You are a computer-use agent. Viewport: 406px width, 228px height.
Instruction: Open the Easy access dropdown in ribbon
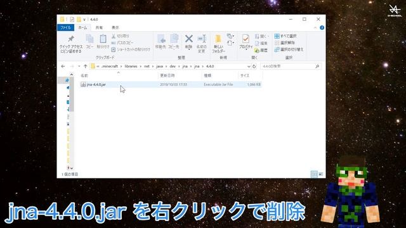click(230, 43)
